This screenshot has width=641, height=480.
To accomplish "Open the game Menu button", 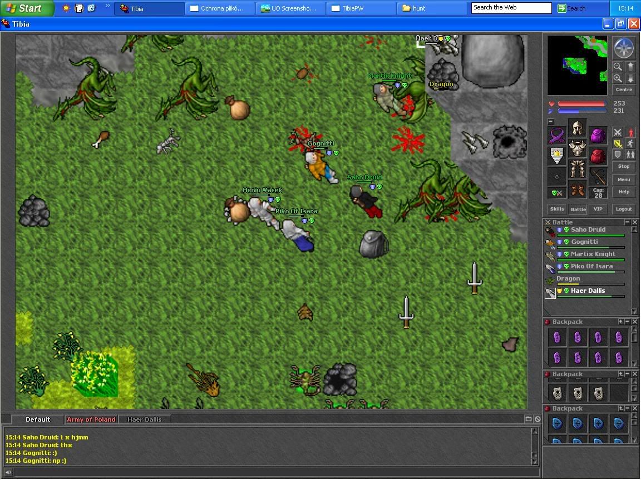I will (x=624, y=179).
